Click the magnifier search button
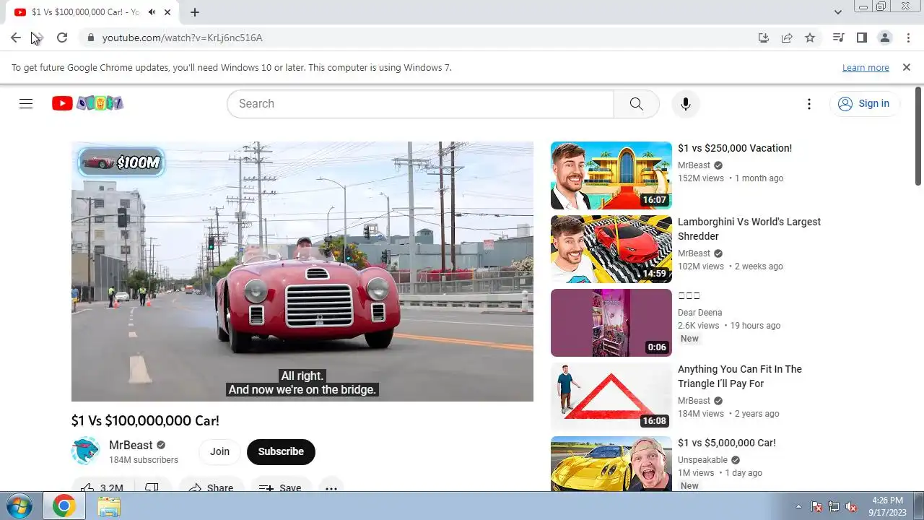Image resolution: width=924 pixels, height=520 pixels. [636, 104]
